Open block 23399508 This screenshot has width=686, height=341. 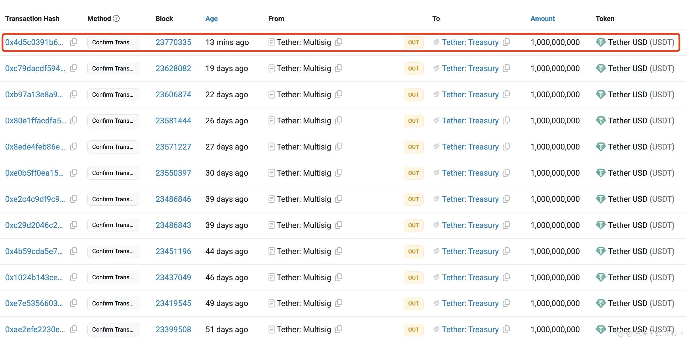click(173, 329)
